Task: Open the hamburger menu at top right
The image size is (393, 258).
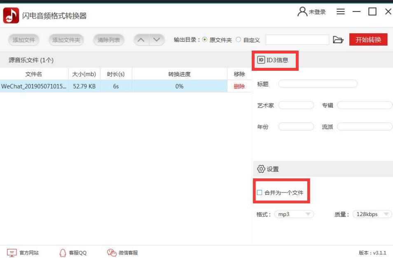Action: coord(341,12)
